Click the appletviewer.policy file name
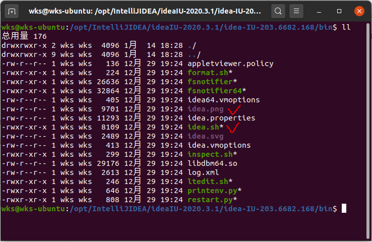 click(230, 64)
